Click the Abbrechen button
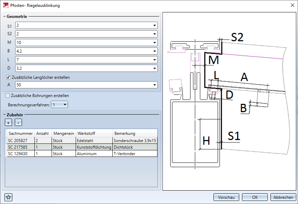The image size is (298, 204). (x=283, y=197)
